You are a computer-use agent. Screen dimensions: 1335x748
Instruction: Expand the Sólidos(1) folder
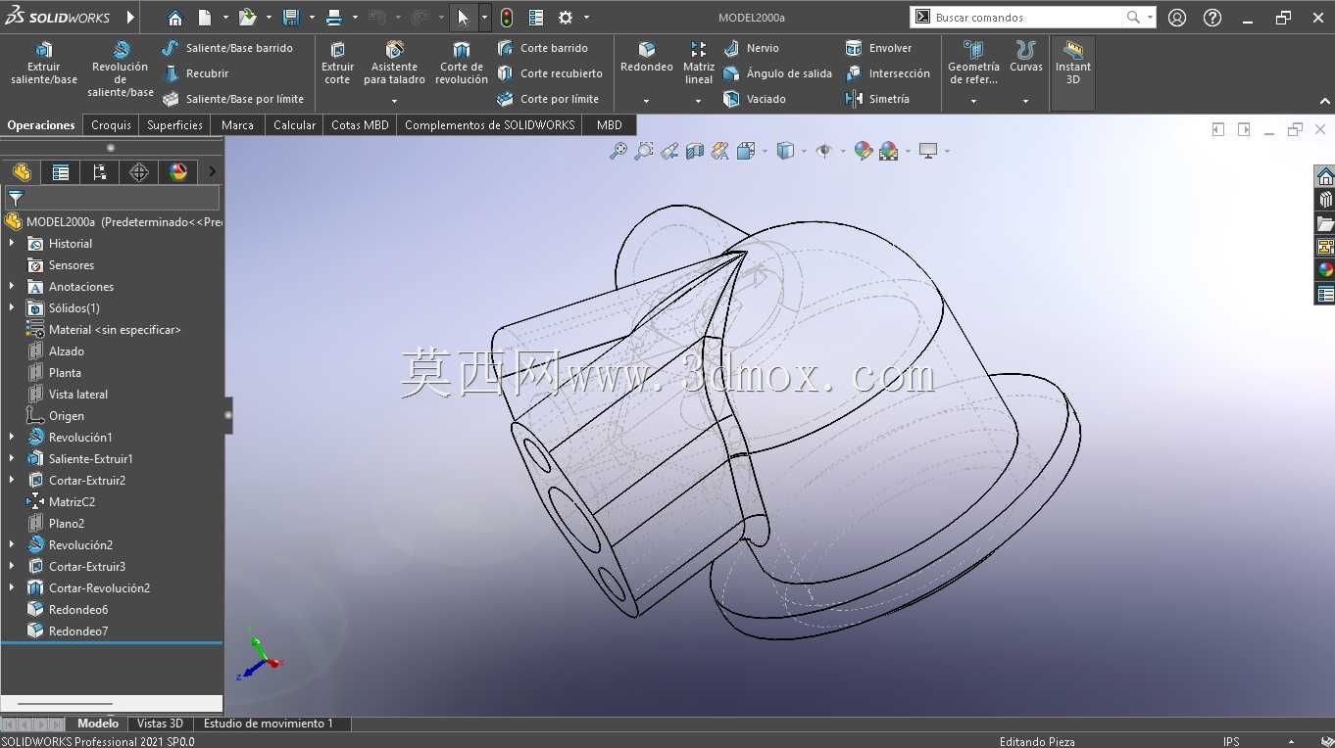[12, 307]
